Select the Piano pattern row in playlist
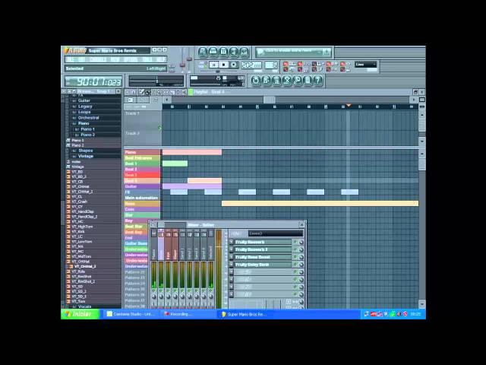This screenshot has width=486, height=365. tap(142, 152)
